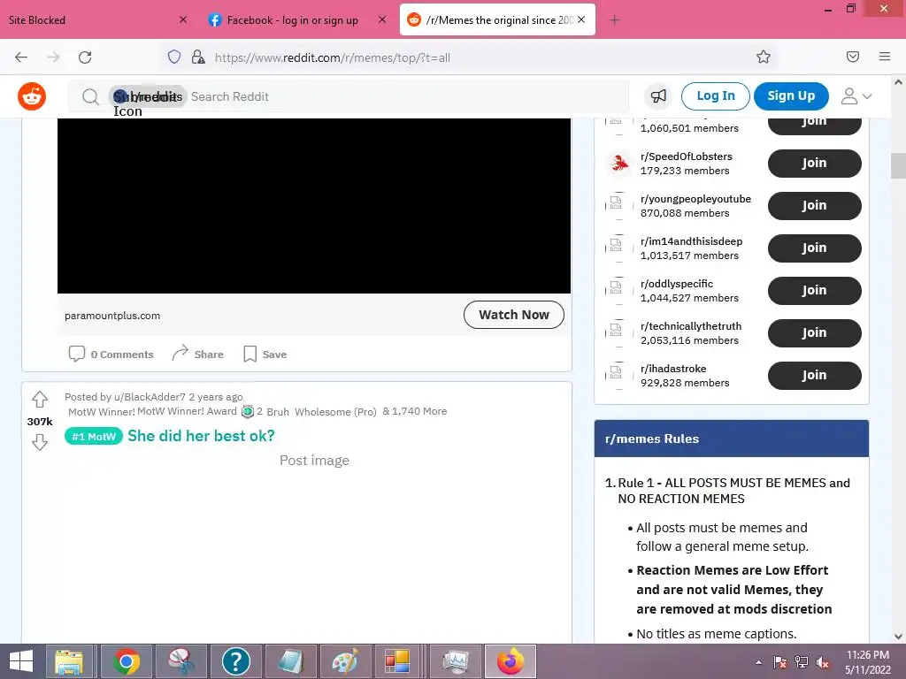This screenshot has height=679, width=906.
Task: Upvote the 'She did her best ok?' post
Action: click(x=40, y=399)
